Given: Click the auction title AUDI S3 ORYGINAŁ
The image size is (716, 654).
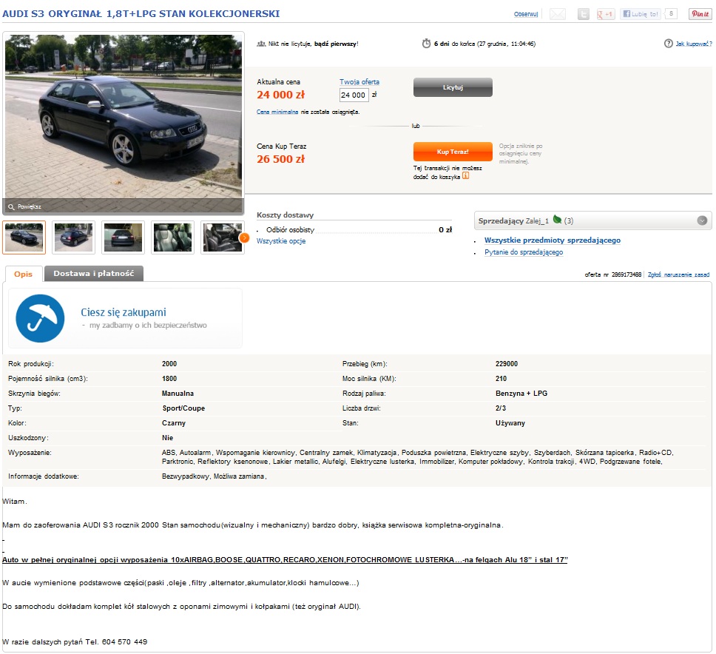Looking at the screenshot, I should [141, 14].
